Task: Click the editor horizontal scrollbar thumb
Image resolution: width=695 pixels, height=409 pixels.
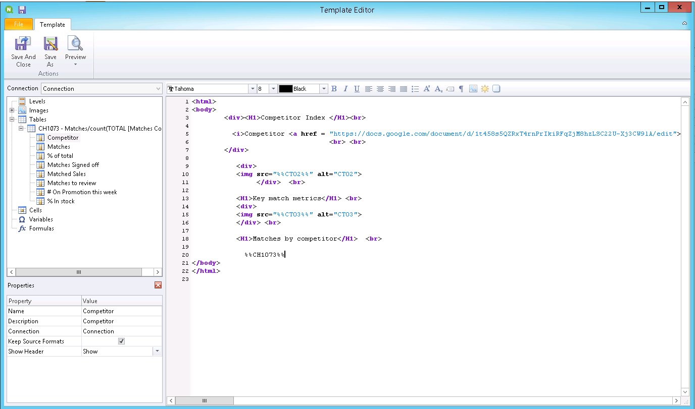Action: point(205,400)
